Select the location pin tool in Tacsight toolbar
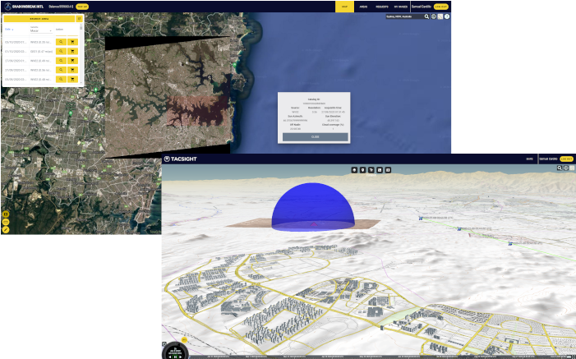The height and width of the screenshot is (359, 576). (362, 170)
